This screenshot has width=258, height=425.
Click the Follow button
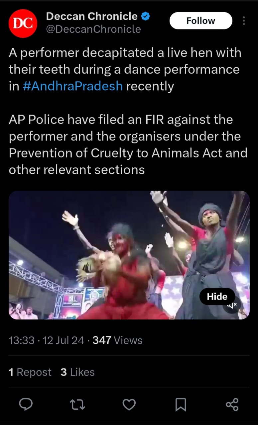201,21
